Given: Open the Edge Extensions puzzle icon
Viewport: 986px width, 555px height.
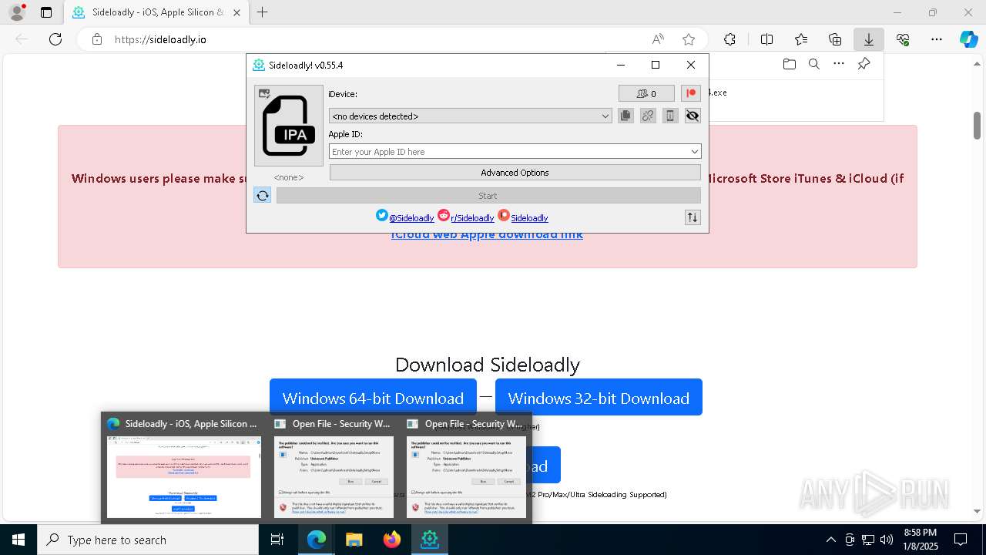Looking at the screenshot, I should click(x=729, y=39).
